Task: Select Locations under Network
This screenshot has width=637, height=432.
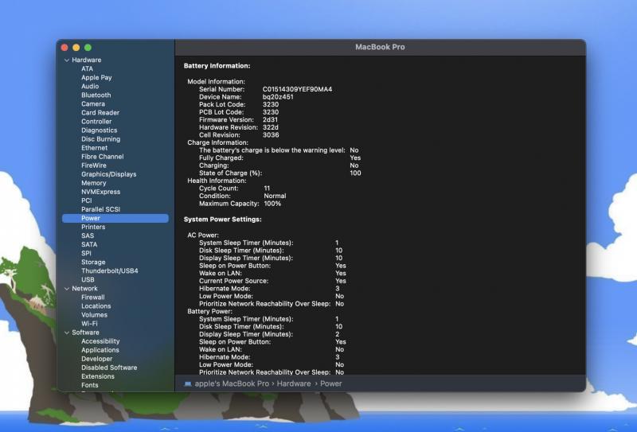Action: 96,306
